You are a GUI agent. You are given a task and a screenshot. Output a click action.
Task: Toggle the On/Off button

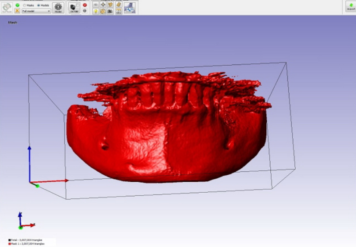[x=74, y=8]
